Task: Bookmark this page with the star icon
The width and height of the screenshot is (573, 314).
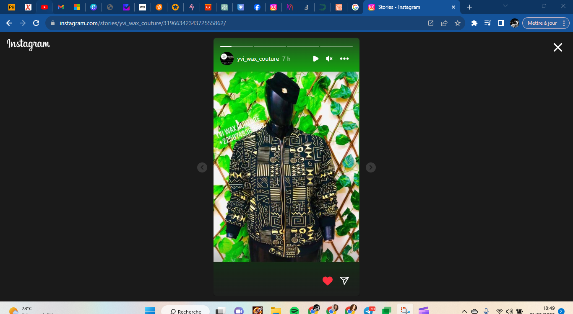Action: tap(458, 23)
